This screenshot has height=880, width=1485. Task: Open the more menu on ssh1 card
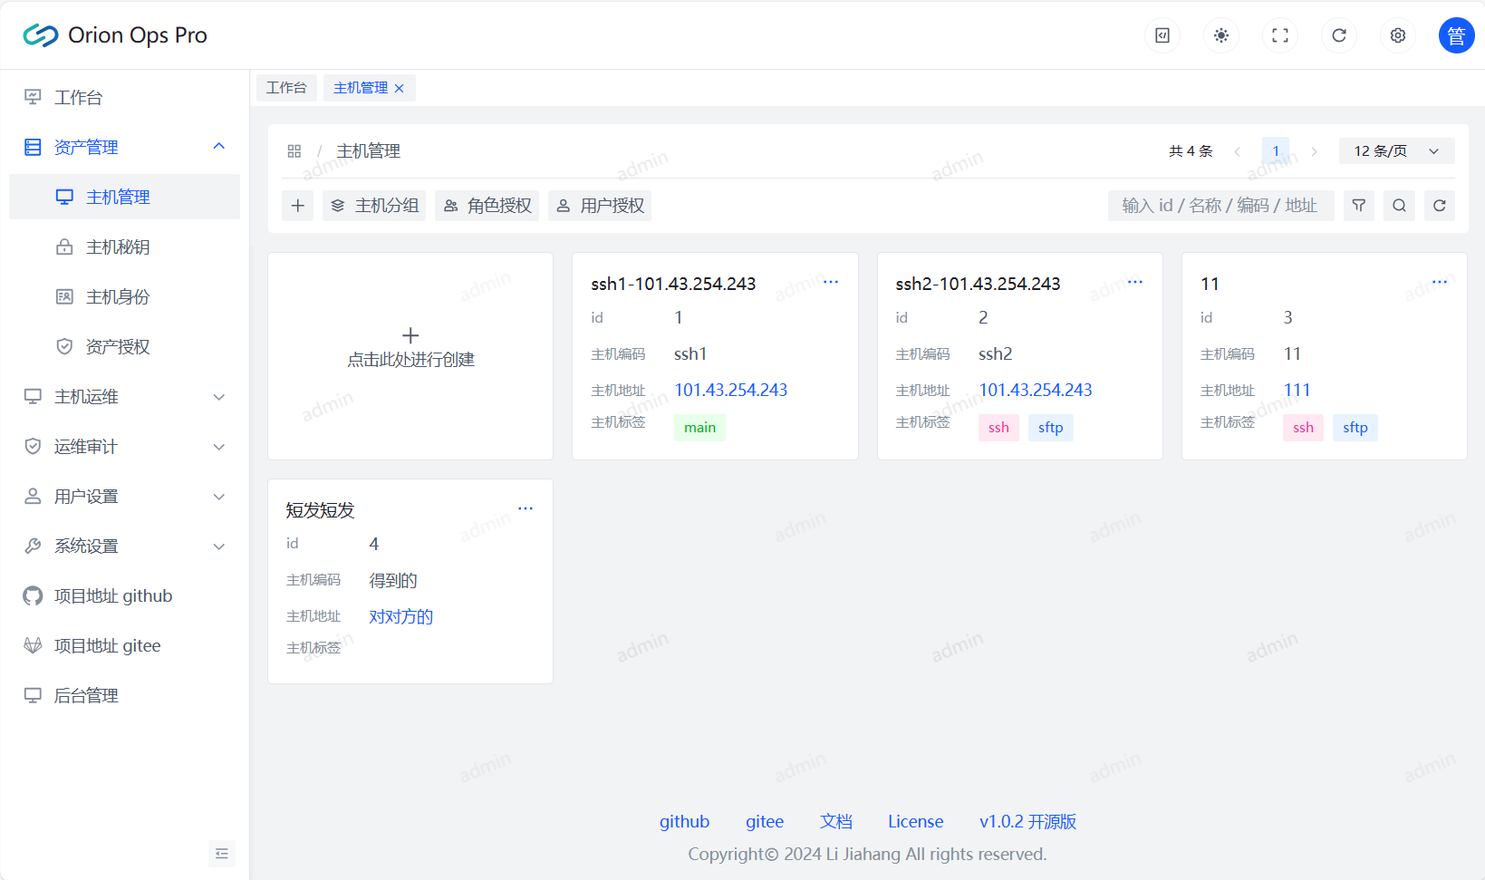(x=830, y=282)
